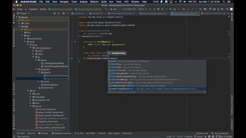This screenshot has width=246, height=138.
Task: Switch to fragment_attraction_detail xml tab
Action: click(x=214, y=13)
